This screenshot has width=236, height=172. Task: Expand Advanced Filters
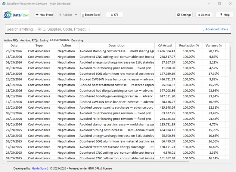pyautogui.click(x=216, y=29)
